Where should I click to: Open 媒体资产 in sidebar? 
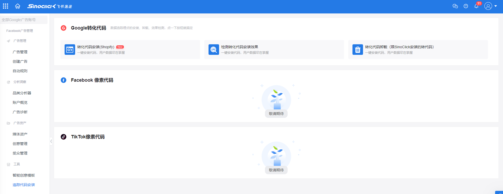(x=20, y=134)
